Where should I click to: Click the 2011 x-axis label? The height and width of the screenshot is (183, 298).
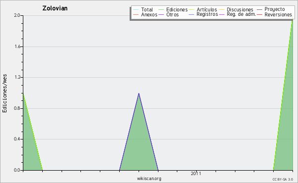196,174
